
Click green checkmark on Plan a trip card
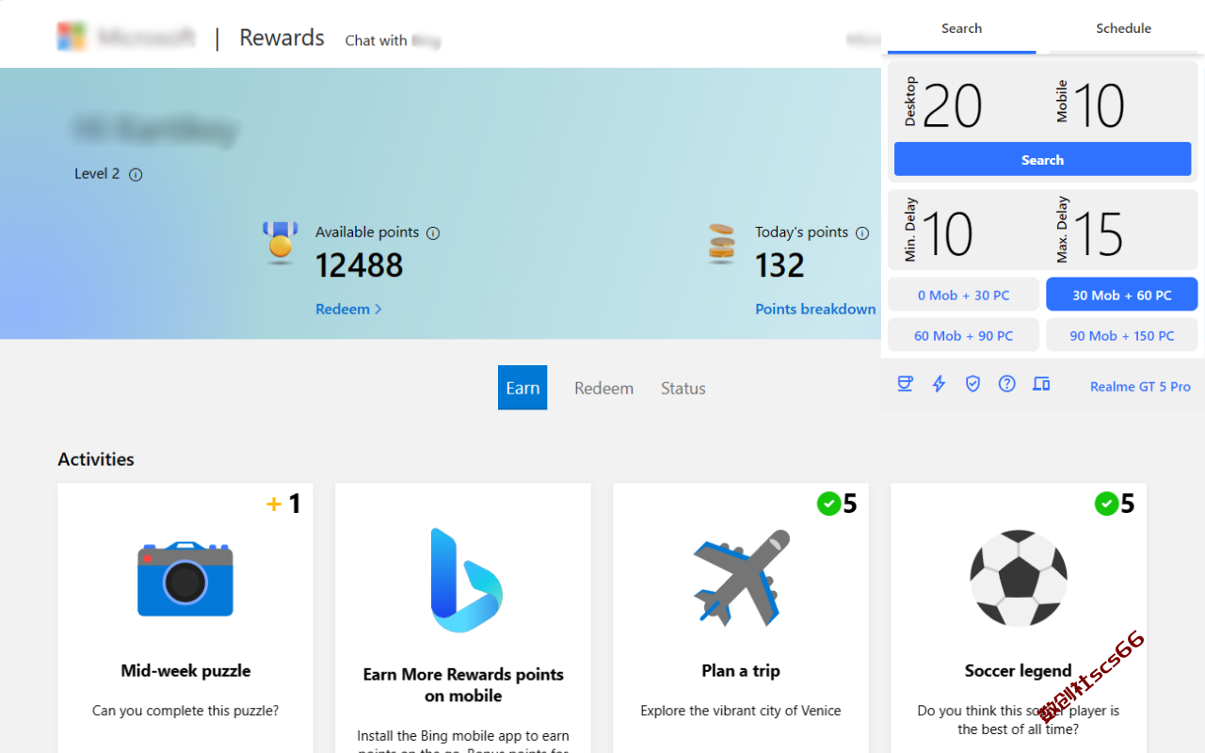(828, 504)
